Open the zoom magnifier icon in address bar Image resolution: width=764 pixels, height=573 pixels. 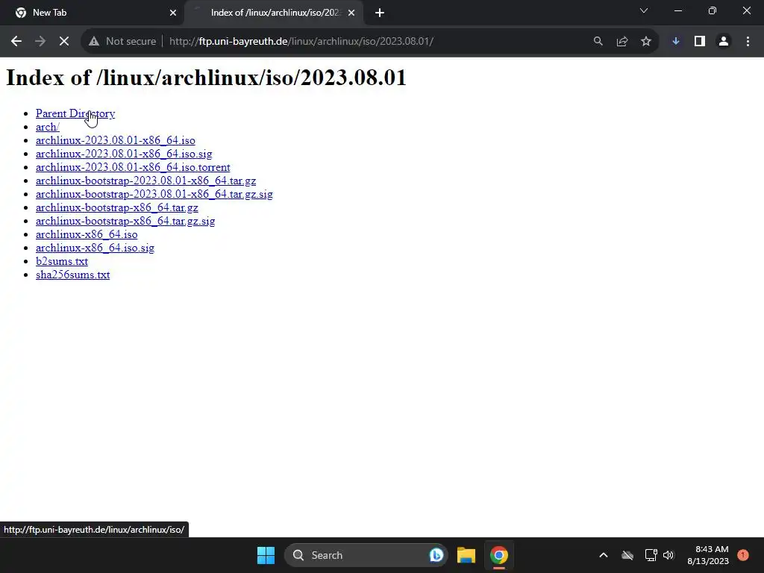(x=598, y=42)
